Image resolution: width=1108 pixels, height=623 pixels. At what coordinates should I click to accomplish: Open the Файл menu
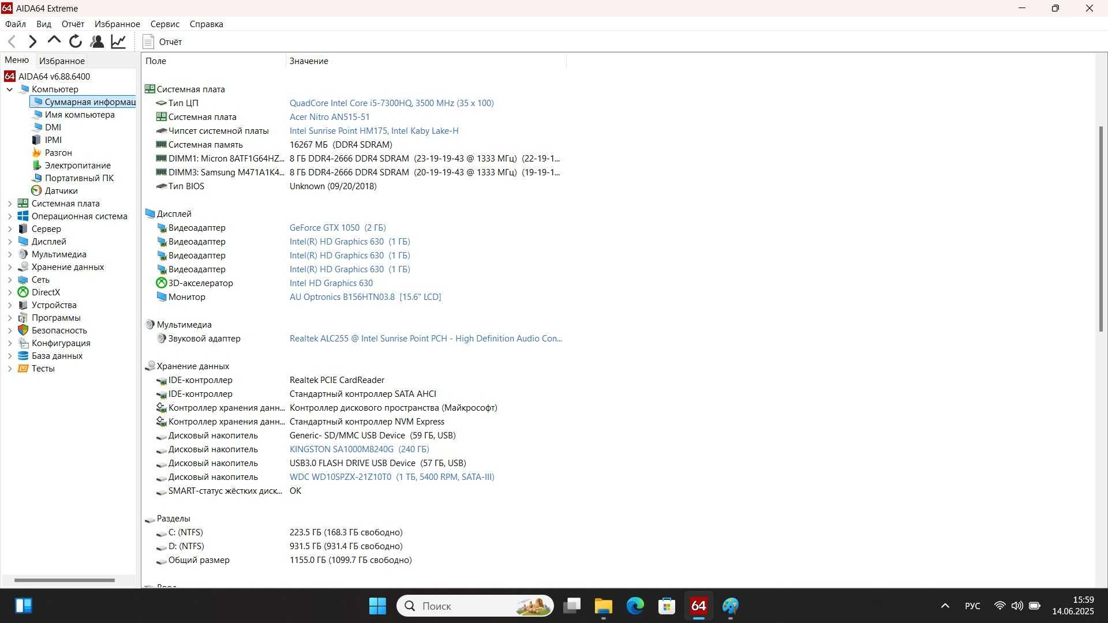(x=16, y=24)
